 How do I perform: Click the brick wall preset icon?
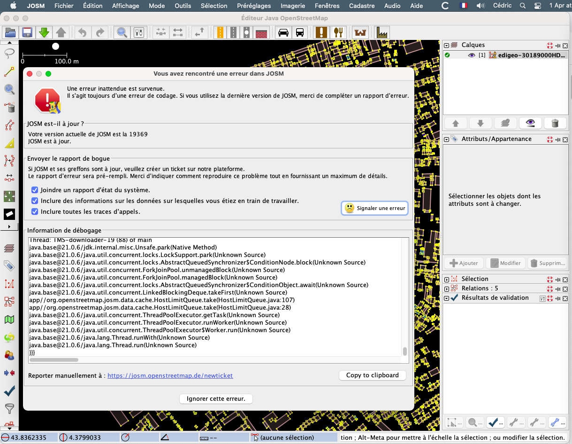tap(261, 32)
